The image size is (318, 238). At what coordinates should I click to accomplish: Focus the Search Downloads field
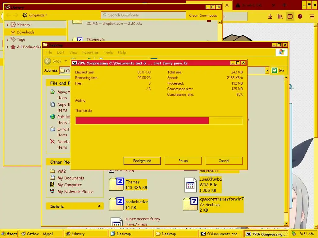pyautogui.click(x=143, y=15)
